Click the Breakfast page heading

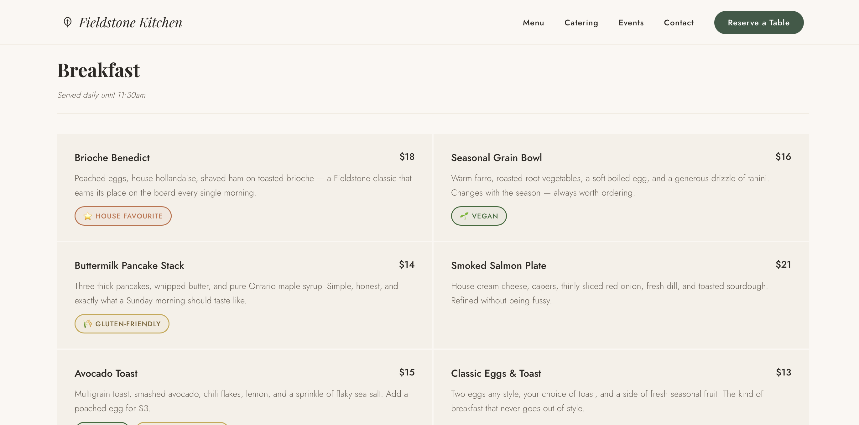[99, 70]
